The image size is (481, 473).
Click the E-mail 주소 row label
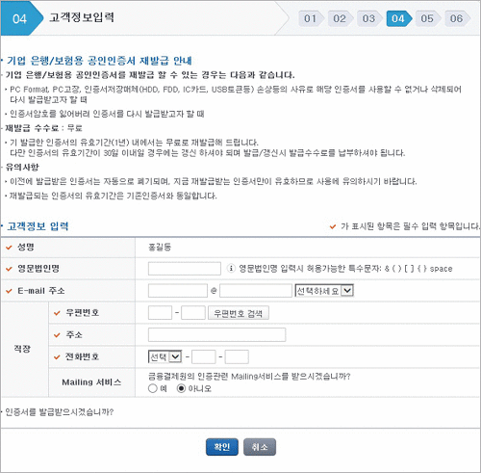(x=41, y=291)
